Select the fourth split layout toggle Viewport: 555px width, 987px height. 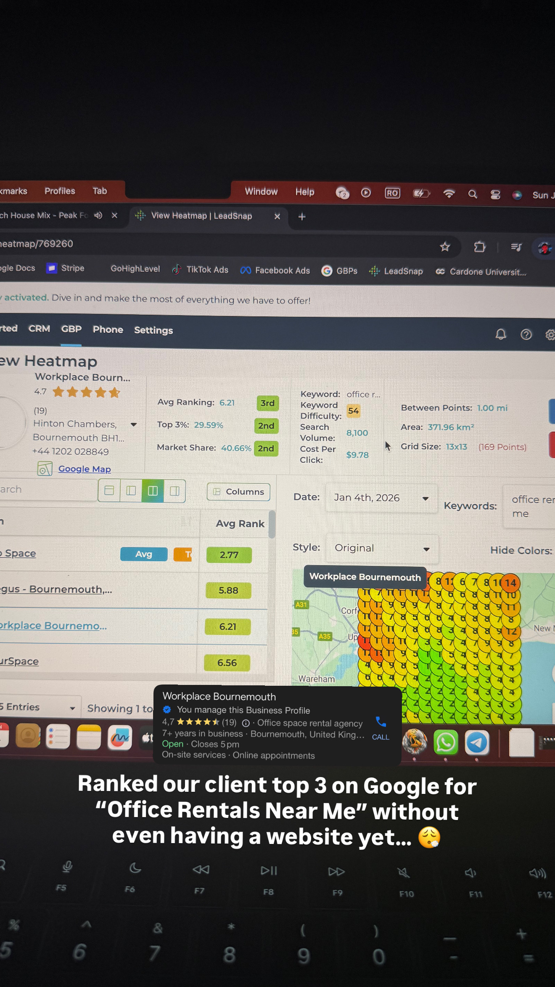click(174, 491)
